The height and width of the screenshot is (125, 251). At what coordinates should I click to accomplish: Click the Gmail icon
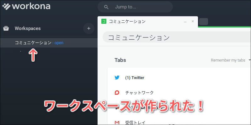117,122
